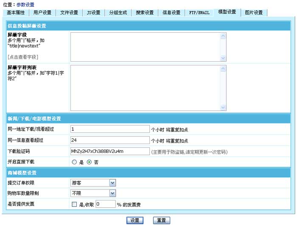Image resolution: width=297 pixels, height=226 pixels.
Task: Click the 屏蔽字符列表 text area
Action: (146, 88)
